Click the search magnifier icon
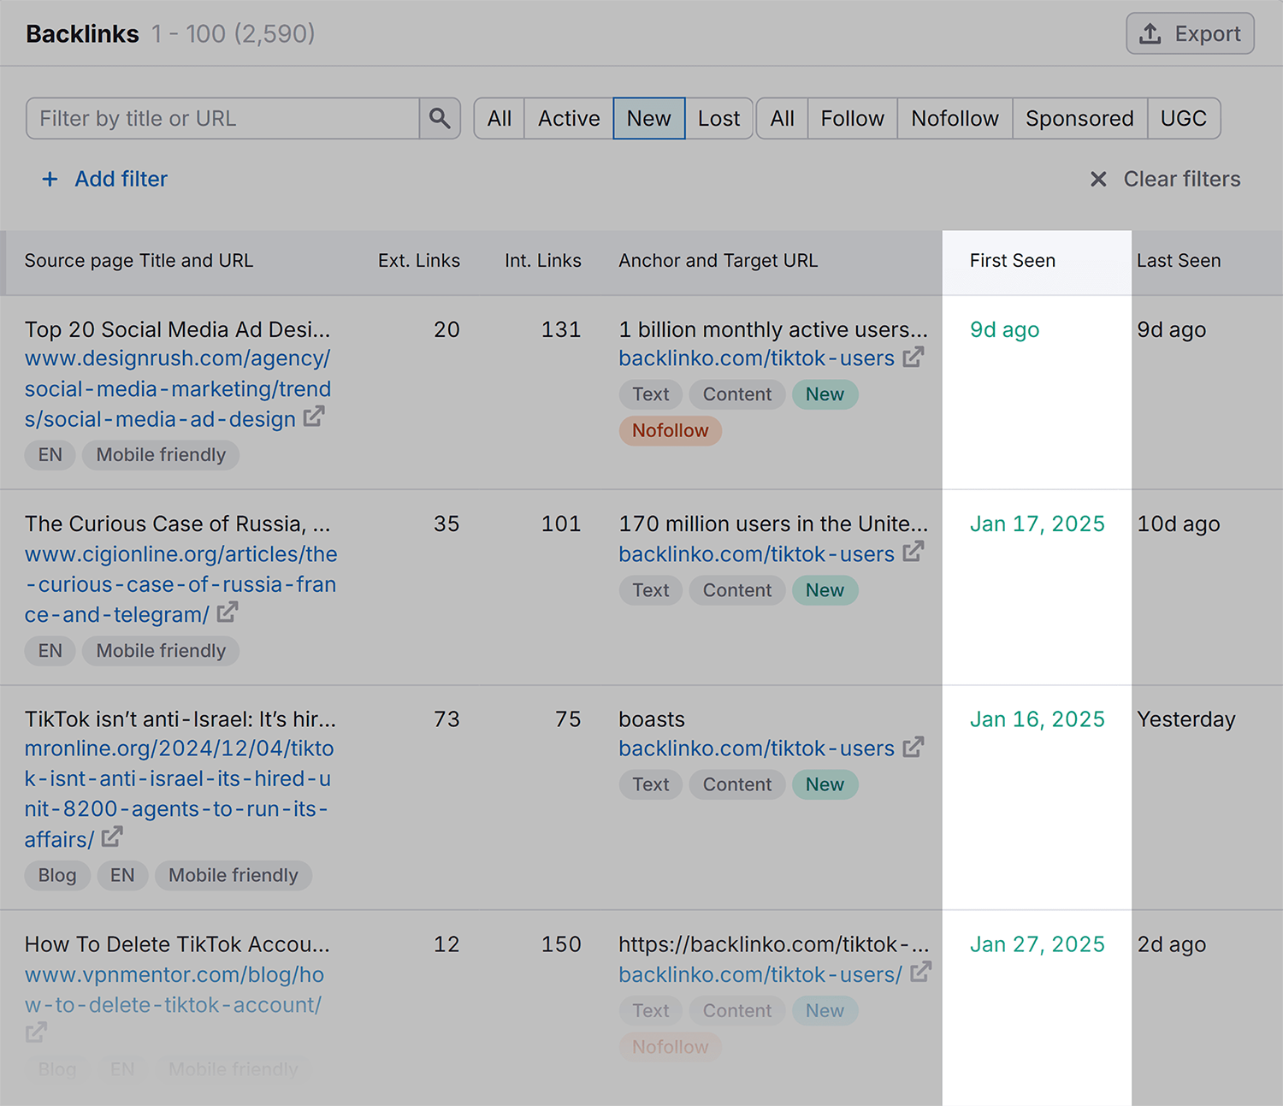The height and width of the screenshot is (1106, 1283). point(440,118)
